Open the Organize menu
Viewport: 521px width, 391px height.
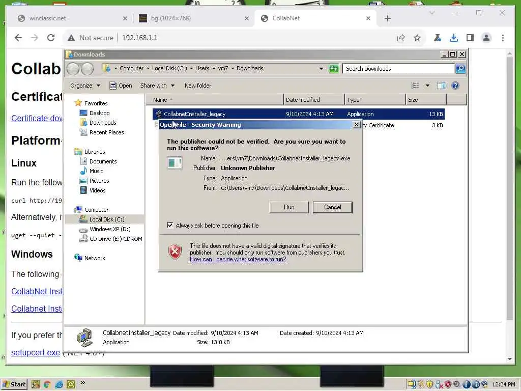tap(85, 86)
